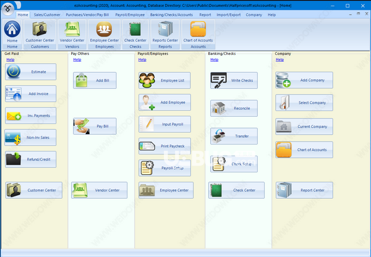
Task: Open the Banking/Checks/Accounts tab
Action: click(x=171, y=15)
